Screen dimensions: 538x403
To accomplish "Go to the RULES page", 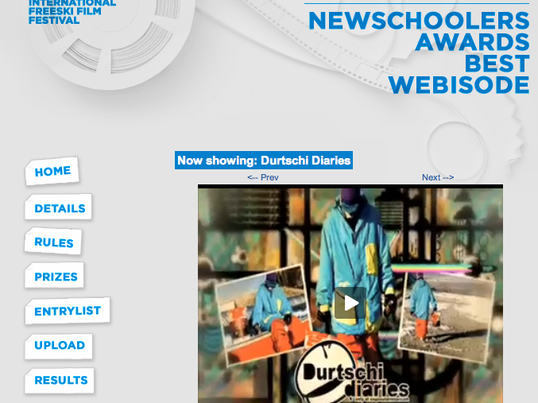I will [x=53, y=242].
